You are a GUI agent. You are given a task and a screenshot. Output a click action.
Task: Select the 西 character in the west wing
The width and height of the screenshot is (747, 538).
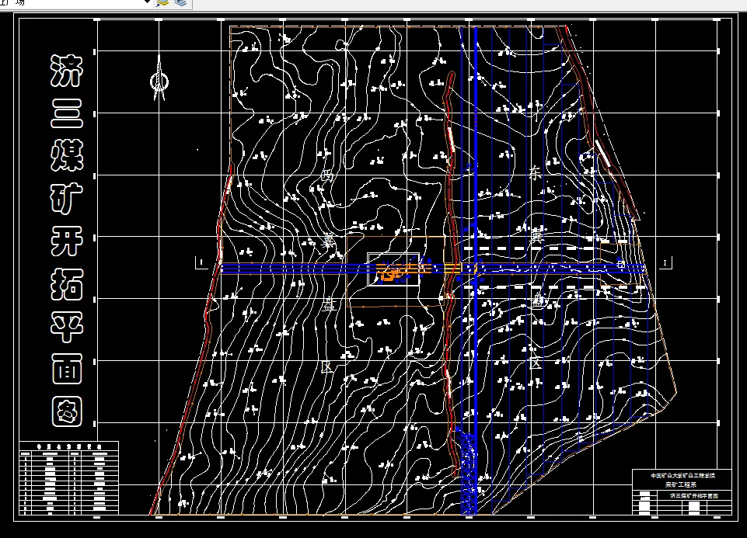click(327, 177)
